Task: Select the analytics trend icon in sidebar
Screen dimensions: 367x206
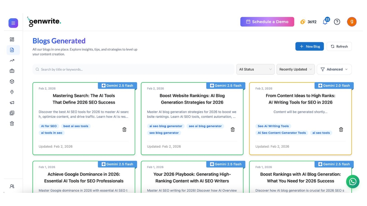Action: [x=12, y=60]
